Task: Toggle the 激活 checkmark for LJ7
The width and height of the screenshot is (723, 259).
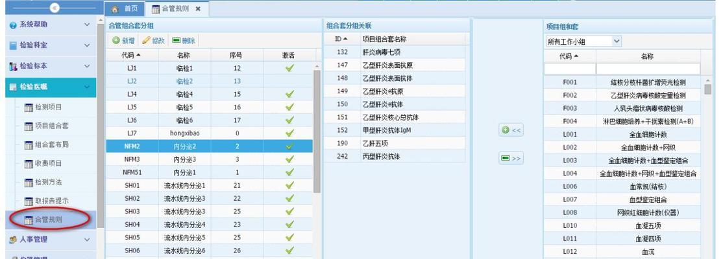Action: point(289,133)
